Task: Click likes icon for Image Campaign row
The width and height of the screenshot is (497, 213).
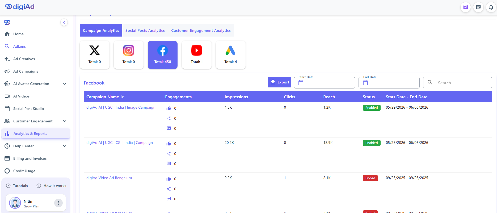Action: (169, 108)
